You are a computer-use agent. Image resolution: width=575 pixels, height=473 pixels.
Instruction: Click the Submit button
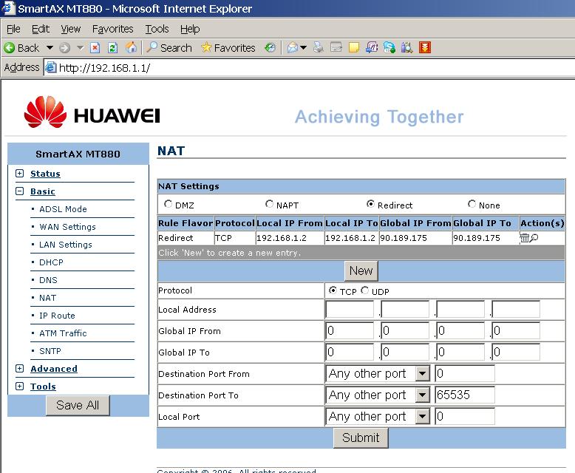pos(361,438)
